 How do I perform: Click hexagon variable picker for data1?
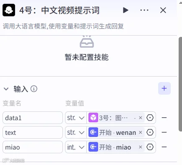click(x=150, y=118)
